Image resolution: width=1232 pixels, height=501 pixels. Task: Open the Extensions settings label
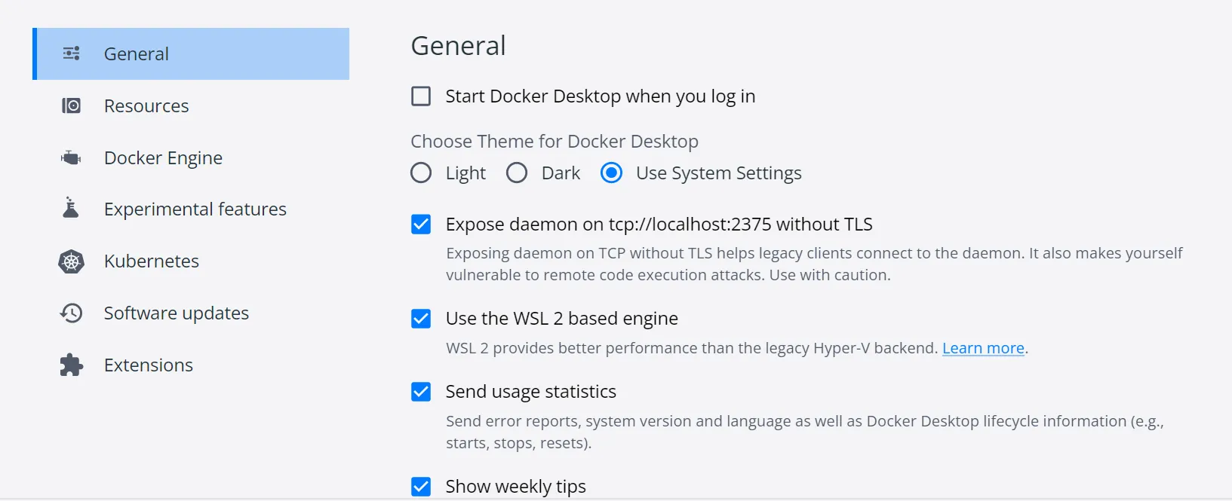[x=149, y=365]
